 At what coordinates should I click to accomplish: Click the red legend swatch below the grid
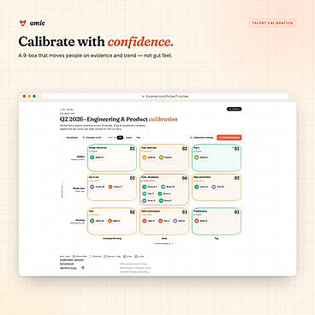[x=74, y=257]
